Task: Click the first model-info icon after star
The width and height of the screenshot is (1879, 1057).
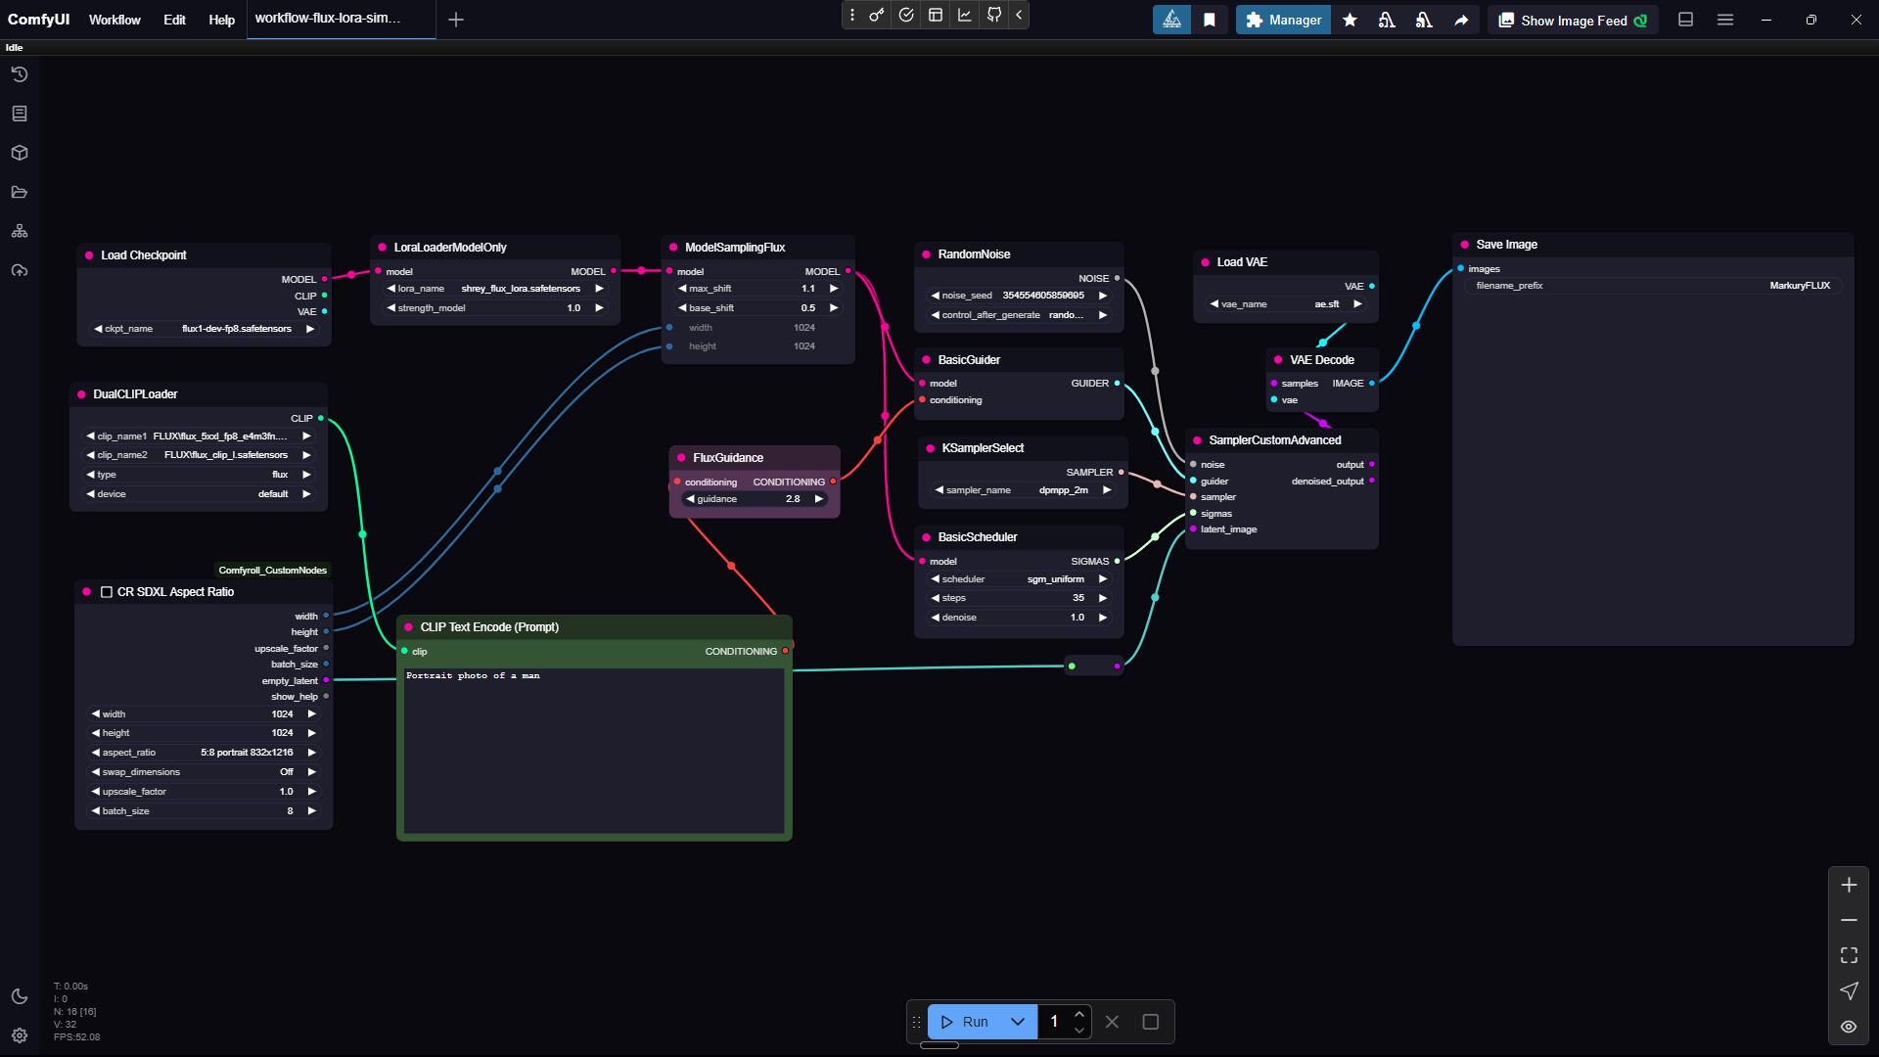Action: pos(1387,20)
